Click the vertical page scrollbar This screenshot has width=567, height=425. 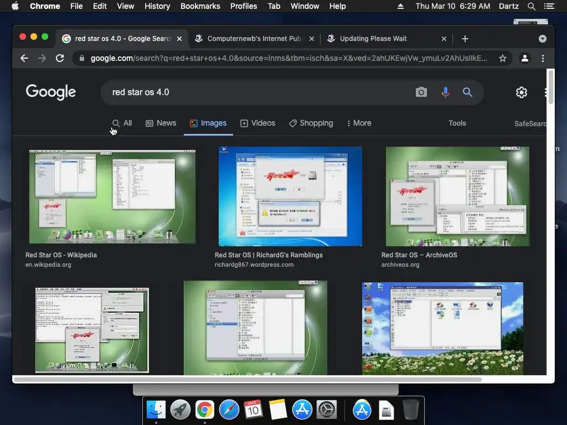[x=551, y=87]
